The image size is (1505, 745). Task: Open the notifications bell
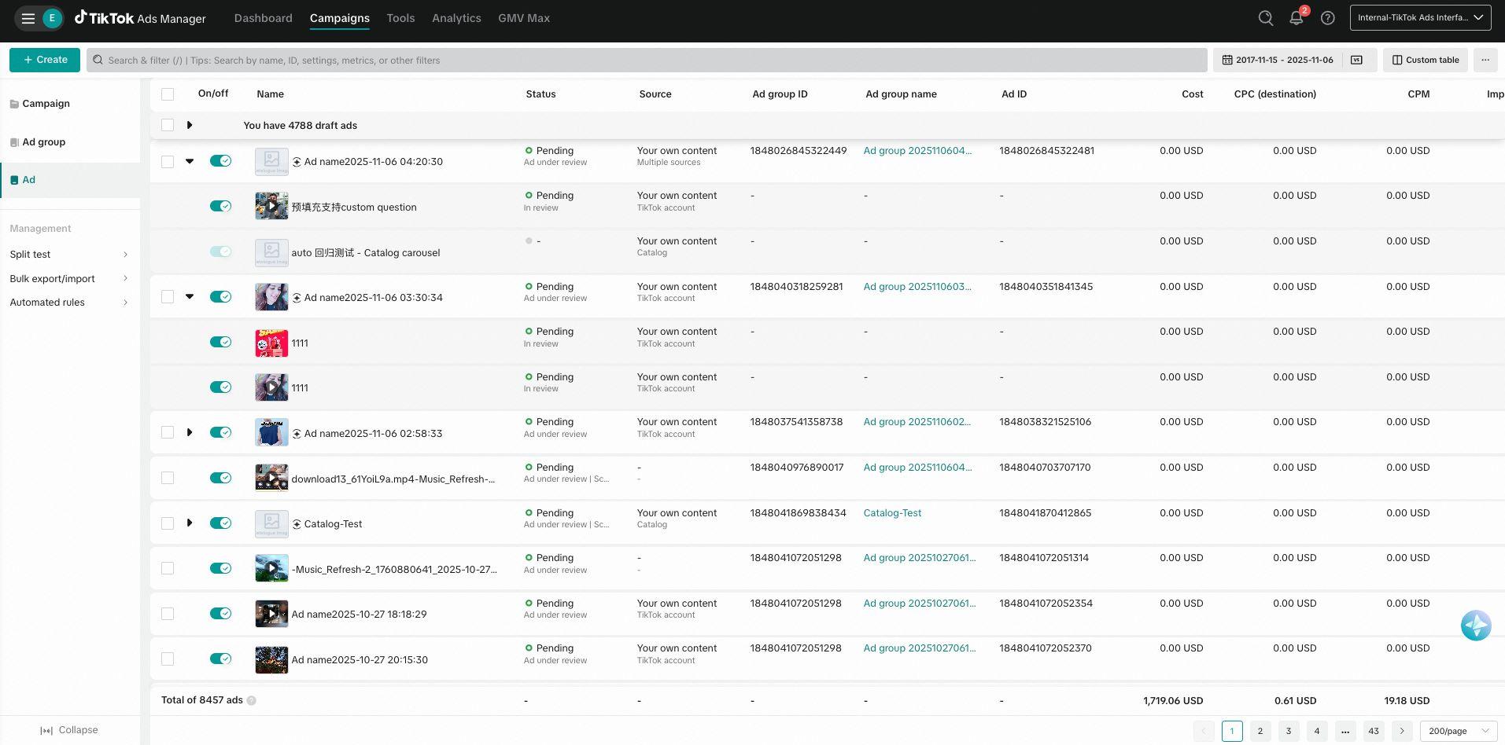pos(1296,18)
